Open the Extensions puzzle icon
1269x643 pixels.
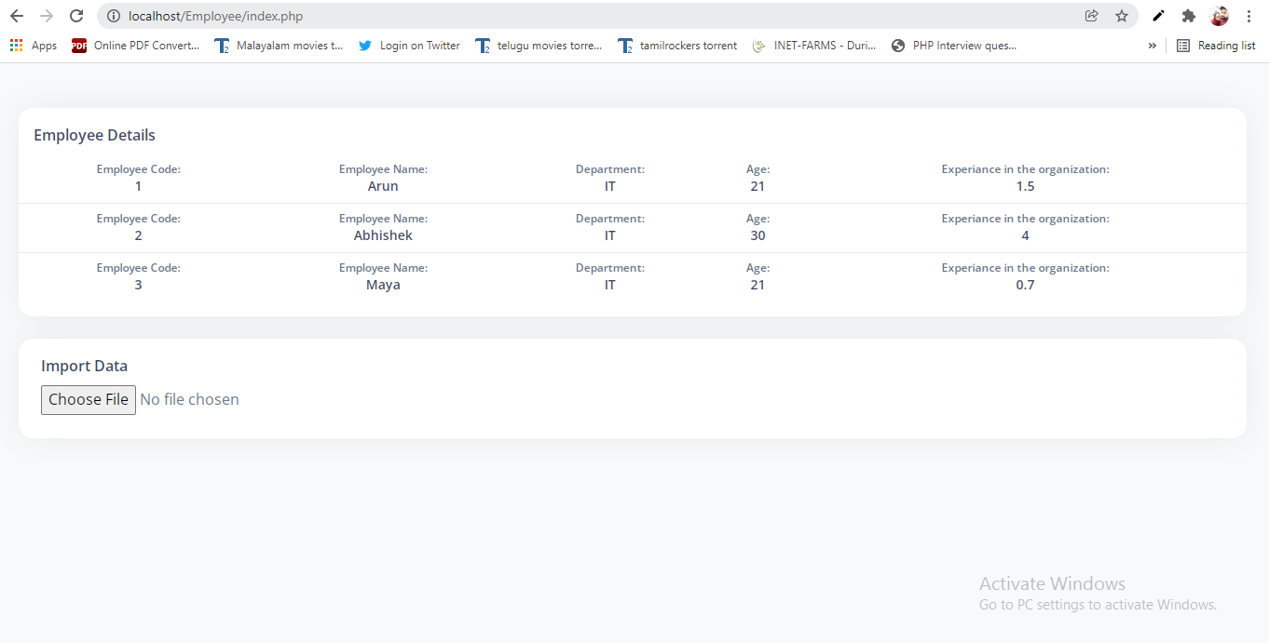pyautogui.click(x=1189, y=16)
